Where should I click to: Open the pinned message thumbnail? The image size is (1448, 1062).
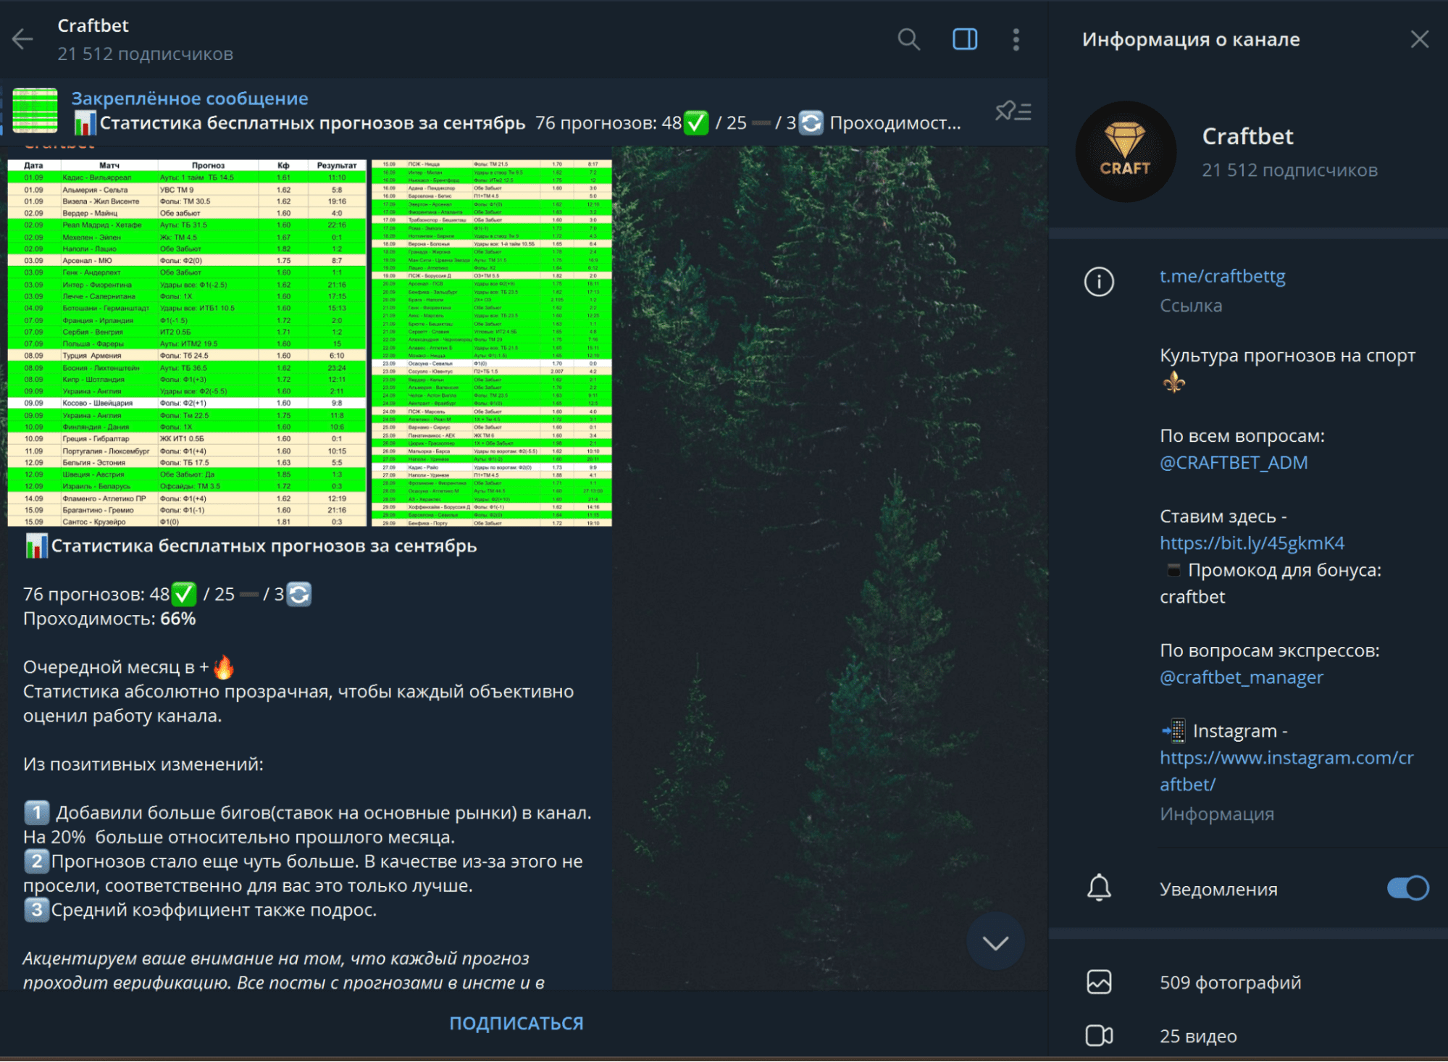(35, 111)
